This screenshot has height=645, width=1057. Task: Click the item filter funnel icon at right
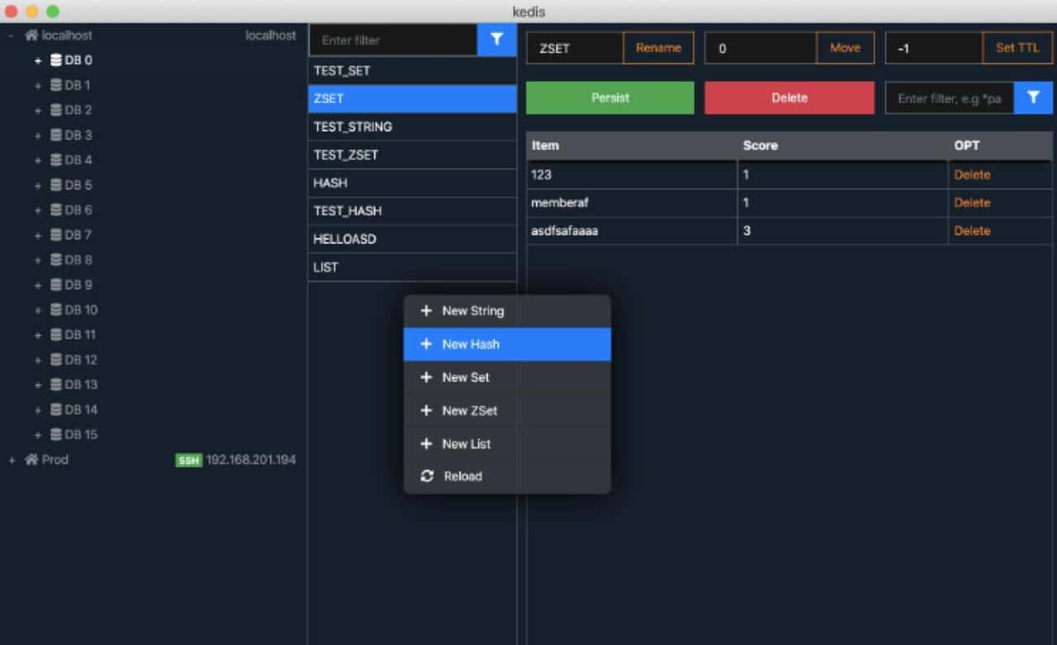1033,97
